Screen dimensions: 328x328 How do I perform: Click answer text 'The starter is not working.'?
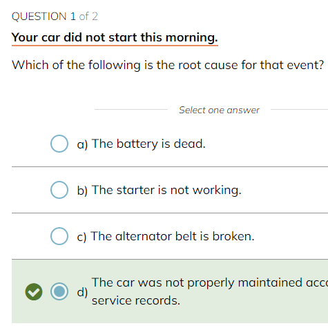tap(166, 190)
